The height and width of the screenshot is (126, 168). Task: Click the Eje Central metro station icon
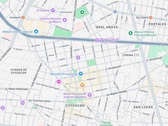(151, 18)
